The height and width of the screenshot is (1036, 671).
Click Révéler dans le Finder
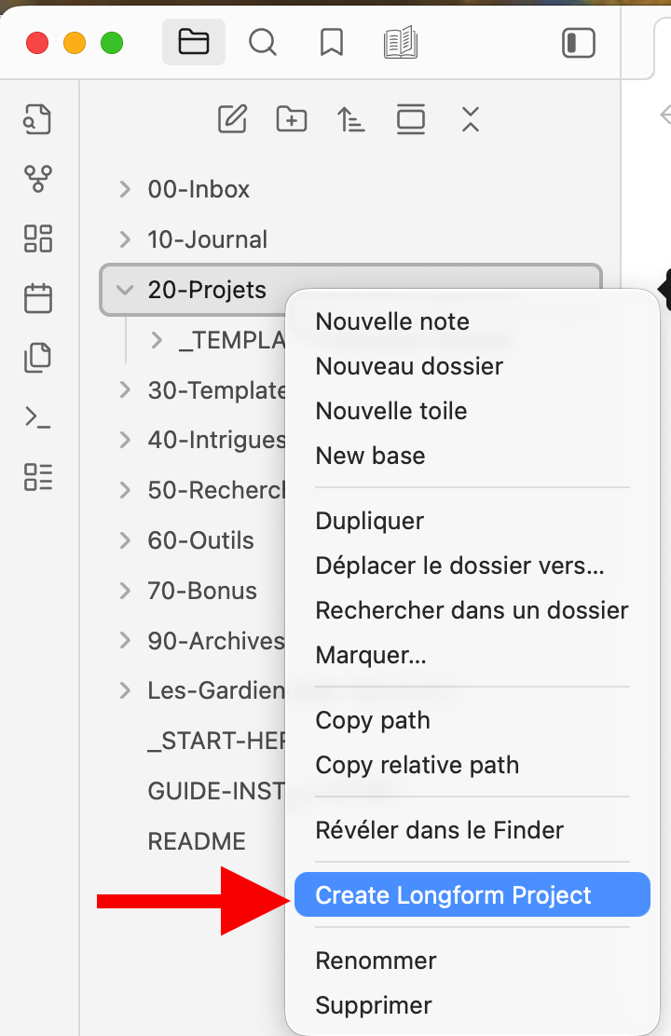pos(440,830)
